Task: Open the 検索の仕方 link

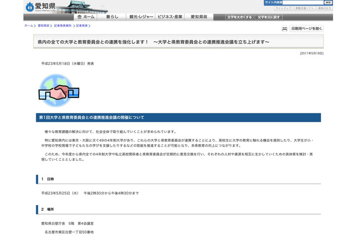Action: pos(325,8)
